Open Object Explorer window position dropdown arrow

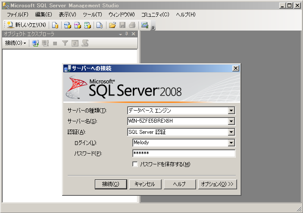pyautogui.click(x=120, y=34)
